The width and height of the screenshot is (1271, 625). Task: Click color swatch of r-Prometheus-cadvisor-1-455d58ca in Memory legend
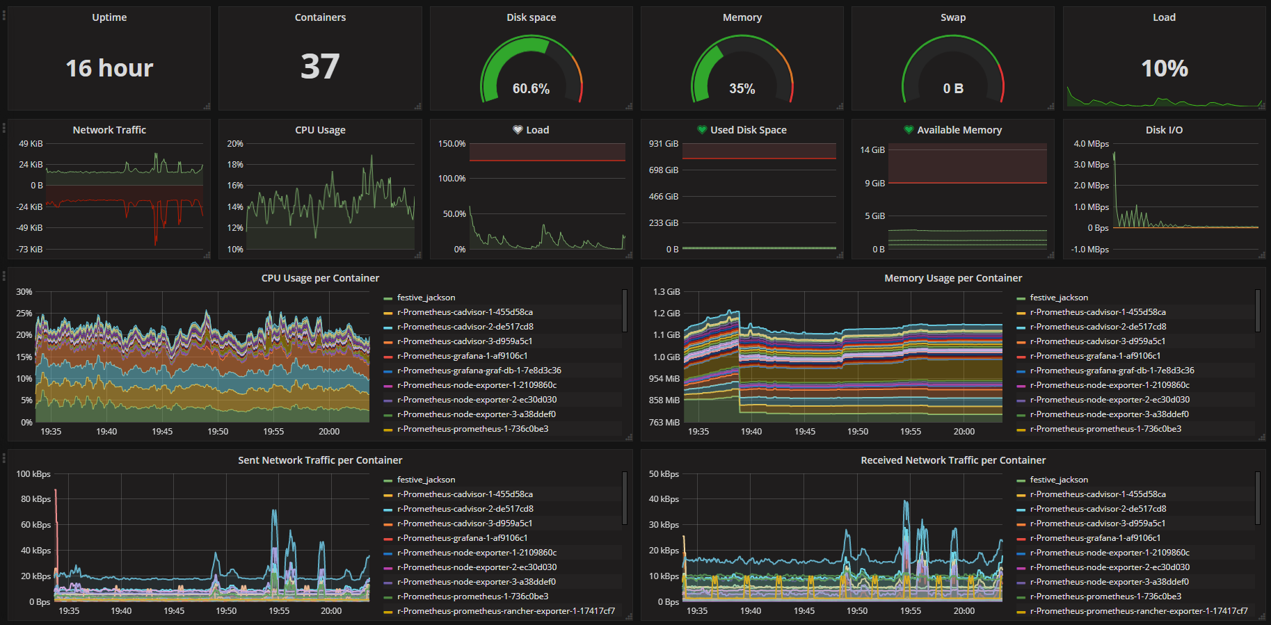1021,313
